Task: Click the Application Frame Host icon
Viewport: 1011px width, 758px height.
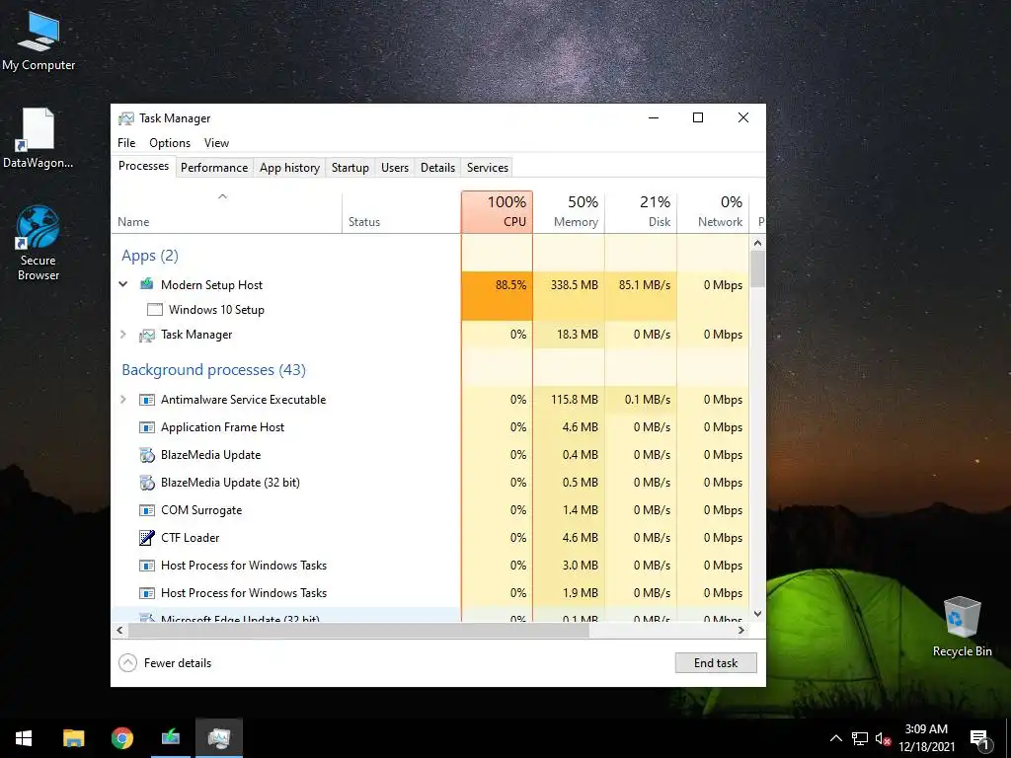Action: pyautogui.click(x=147, y=427)
